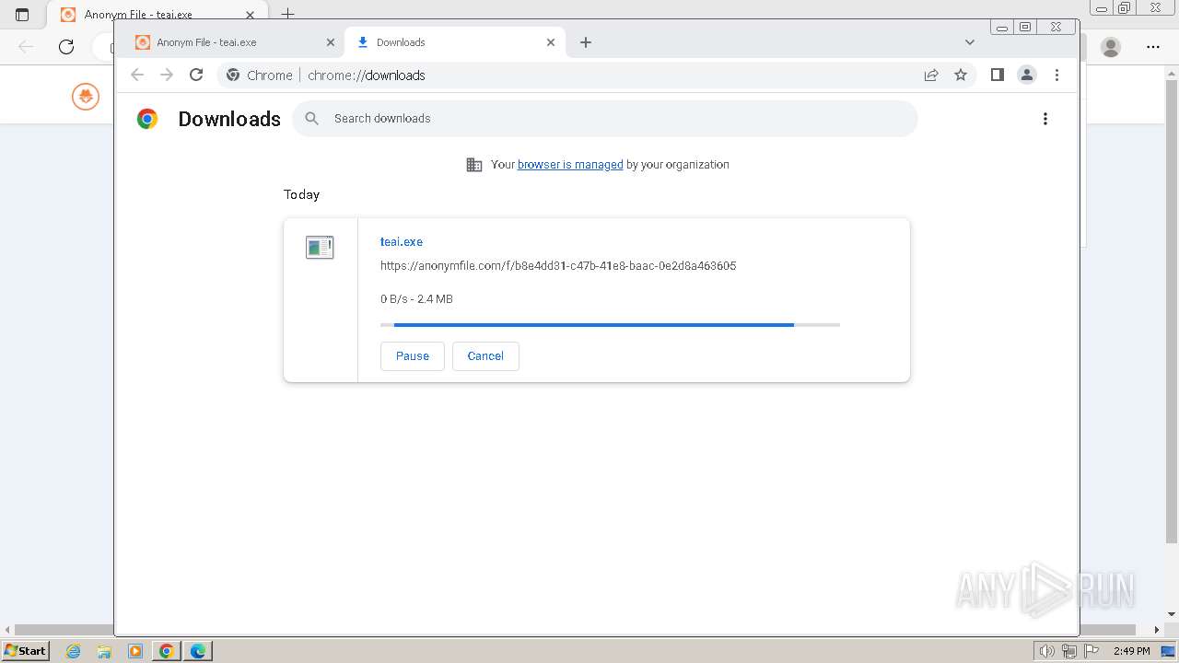Close the Anonym File tab in Chrome
Viewport: 1179px width, 663px height.
tap(331, 42)
